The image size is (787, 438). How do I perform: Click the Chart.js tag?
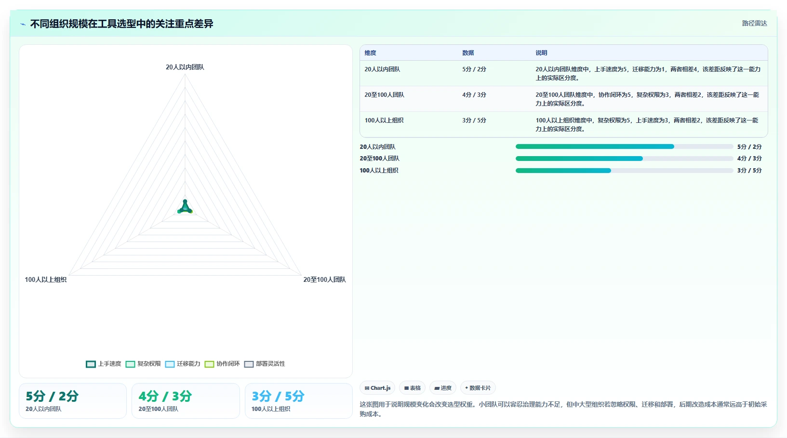pyautogui.click(x=377, y=388)
